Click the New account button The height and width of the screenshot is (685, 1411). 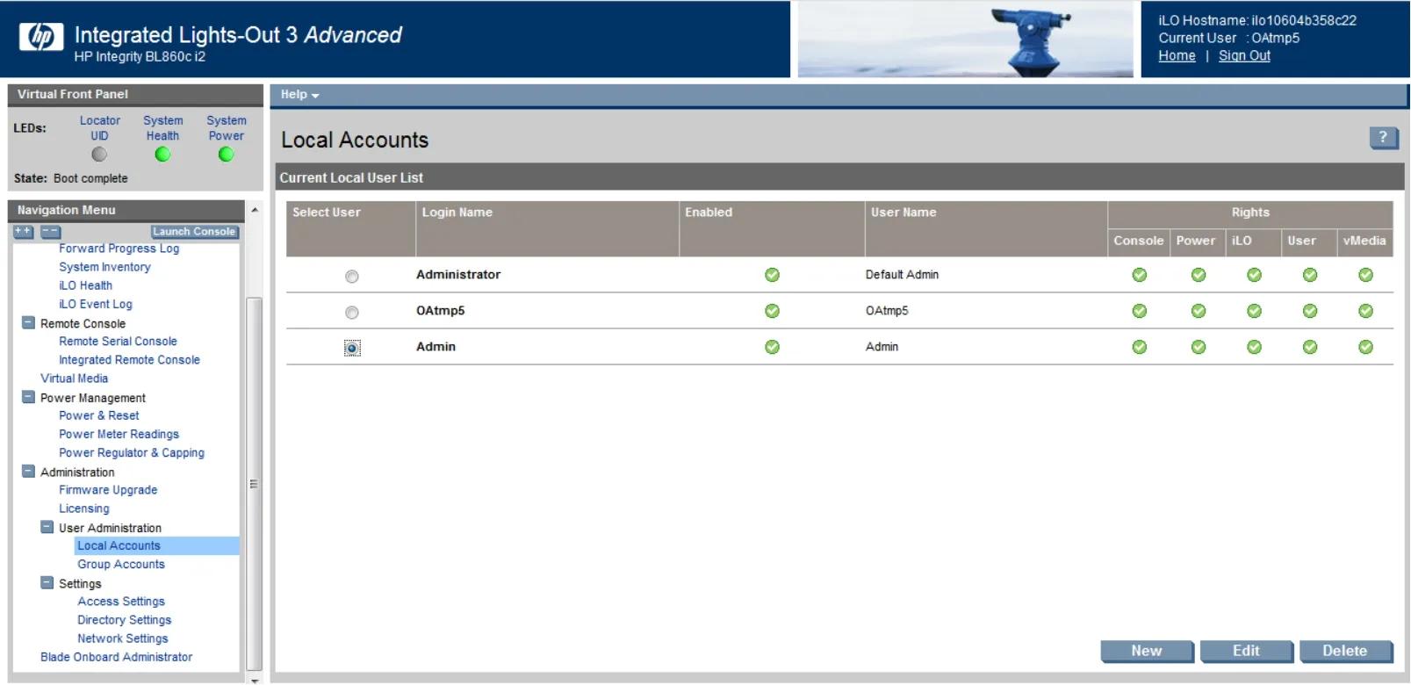click(1146, 651)
